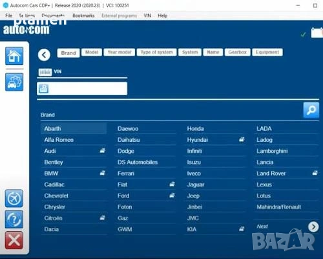The height and width of the screenshot is (259, 323).
Task: Open the File menu
Action: (9, 16)
